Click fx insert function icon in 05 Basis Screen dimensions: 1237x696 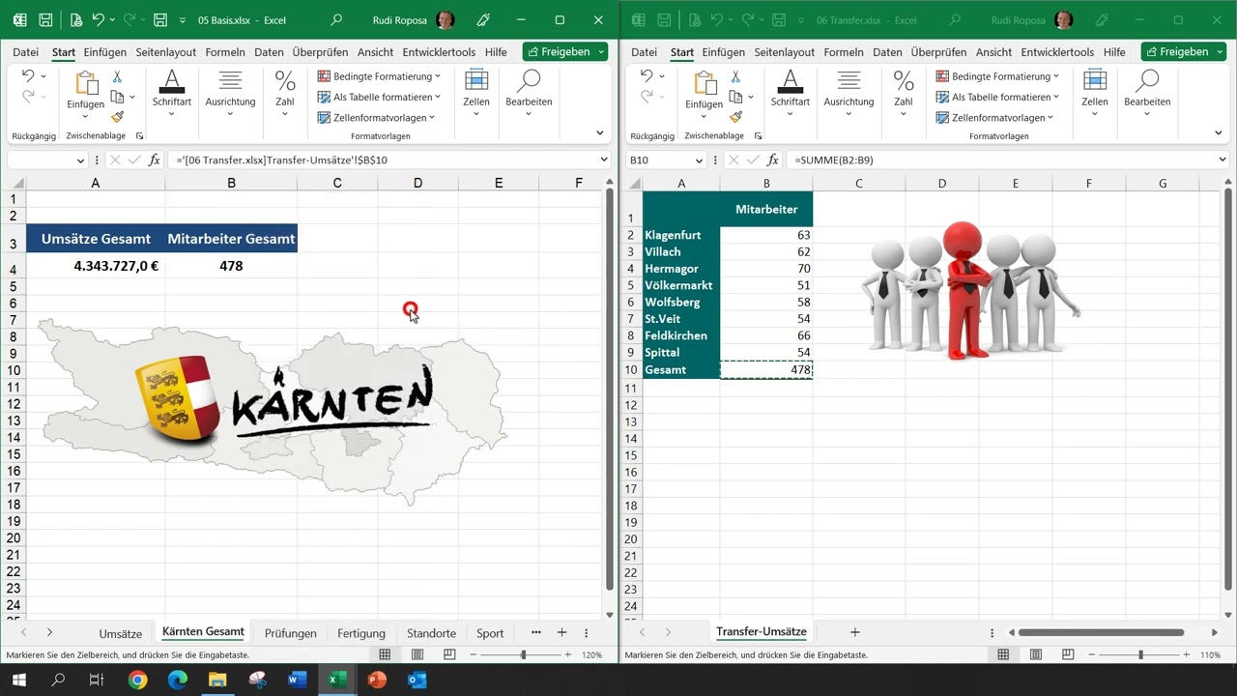pos(155,160)
